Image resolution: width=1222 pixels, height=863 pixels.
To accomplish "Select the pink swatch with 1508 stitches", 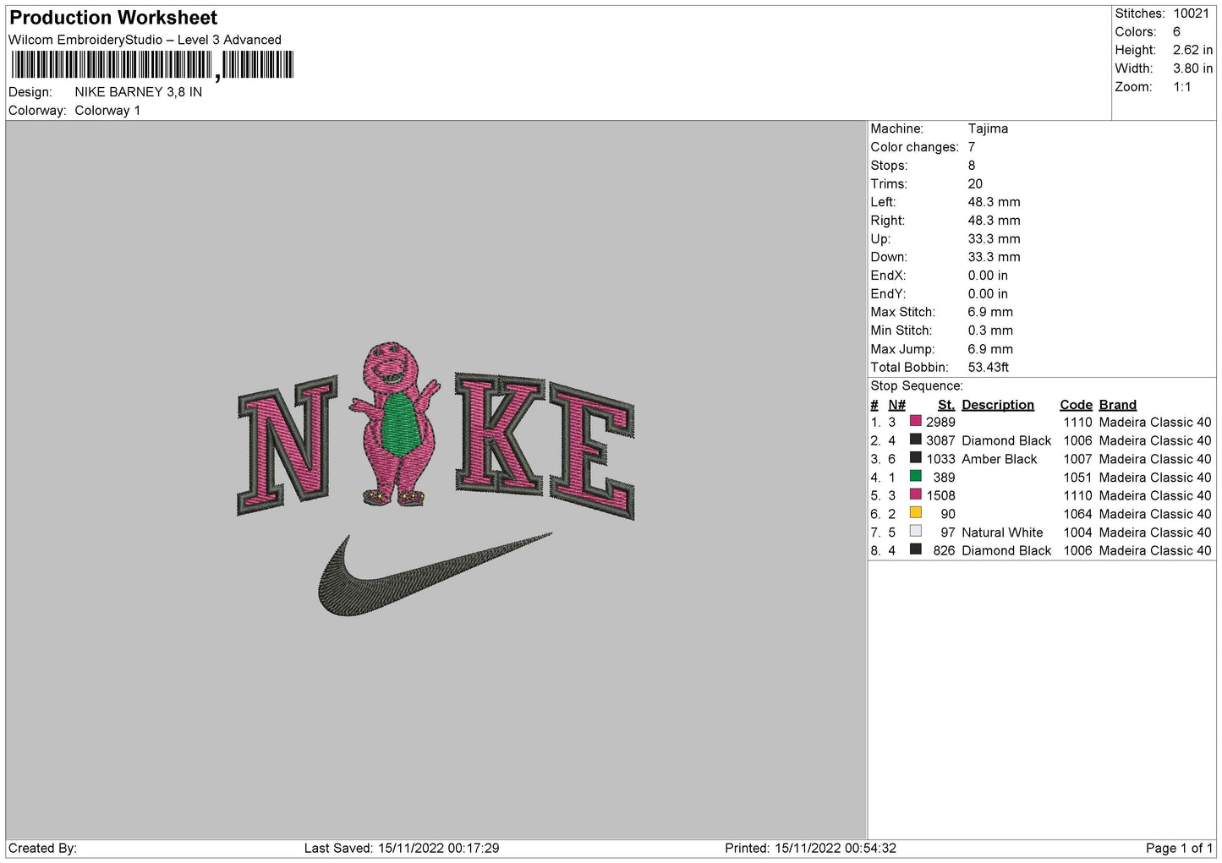I will click(915, 494).
